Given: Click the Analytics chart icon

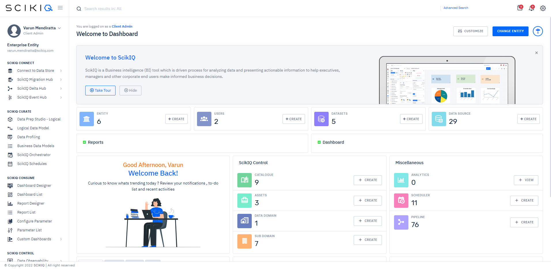Looking at the screenshot, I should point(401,180).
